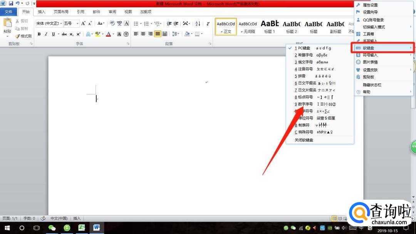
Task: Open the Borders dropdown arrow
Action: (201, 34)
